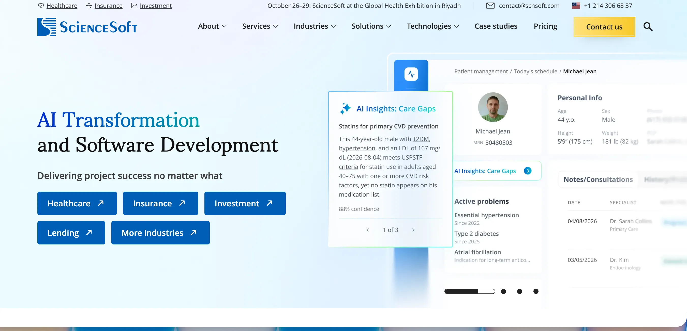Open Case studies page
The height and width of the screenshot is (331, 687).
(x=496, y=26)
